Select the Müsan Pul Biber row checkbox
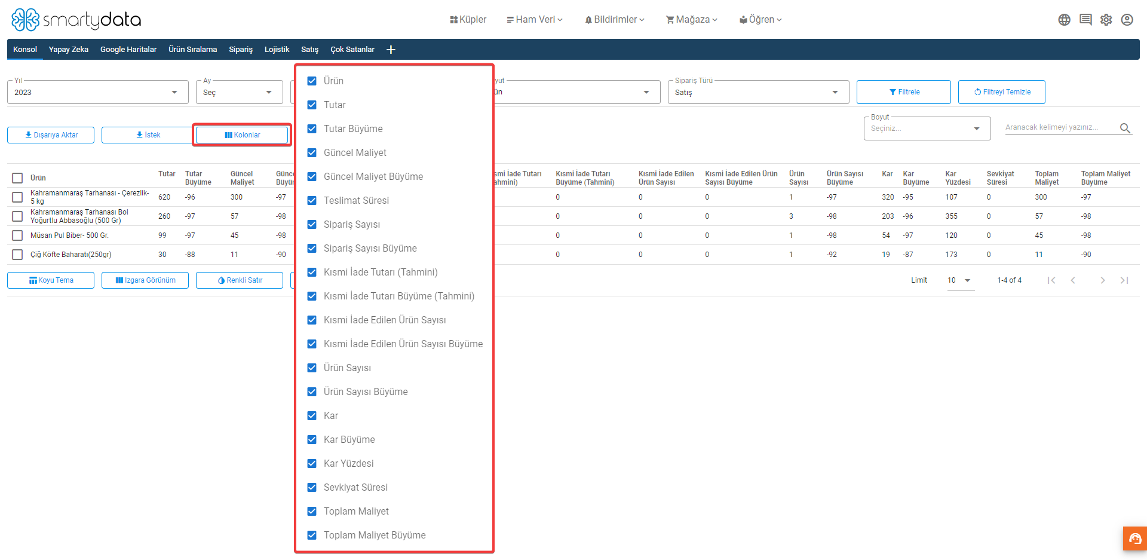 [x=17, y=235]
